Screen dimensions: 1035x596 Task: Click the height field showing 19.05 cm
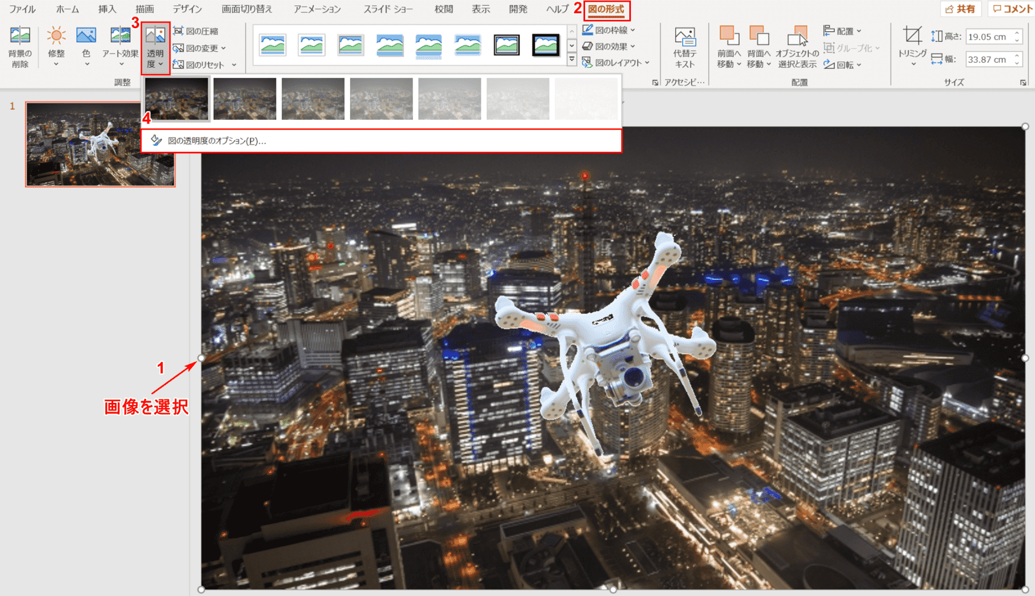pyautogui.click(x=989, y=37)
